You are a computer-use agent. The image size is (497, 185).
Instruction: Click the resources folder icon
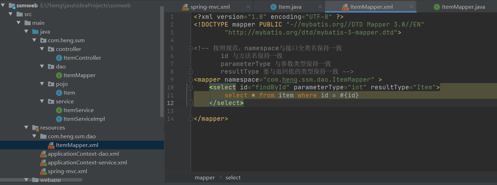pyautogui.click(x=35, y=128)
